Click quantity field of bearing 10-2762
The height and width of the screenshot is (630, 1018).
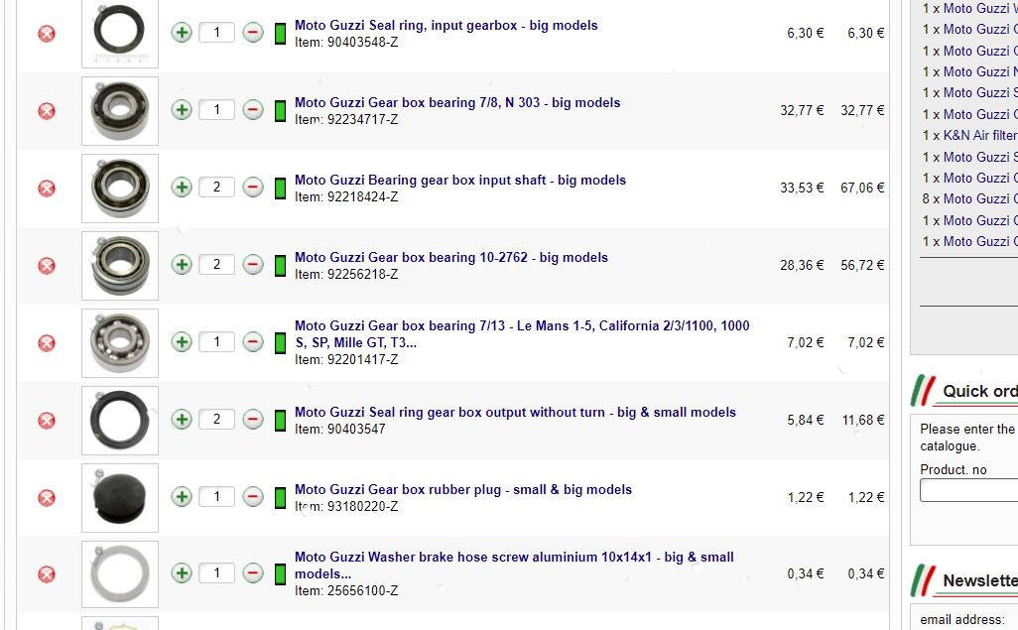pyautogui.click(x=217, y=264)
